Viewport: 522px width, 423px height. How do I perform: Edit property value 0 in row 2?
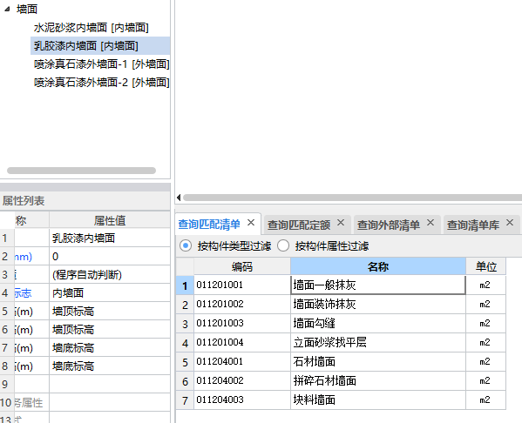(110, 257)
